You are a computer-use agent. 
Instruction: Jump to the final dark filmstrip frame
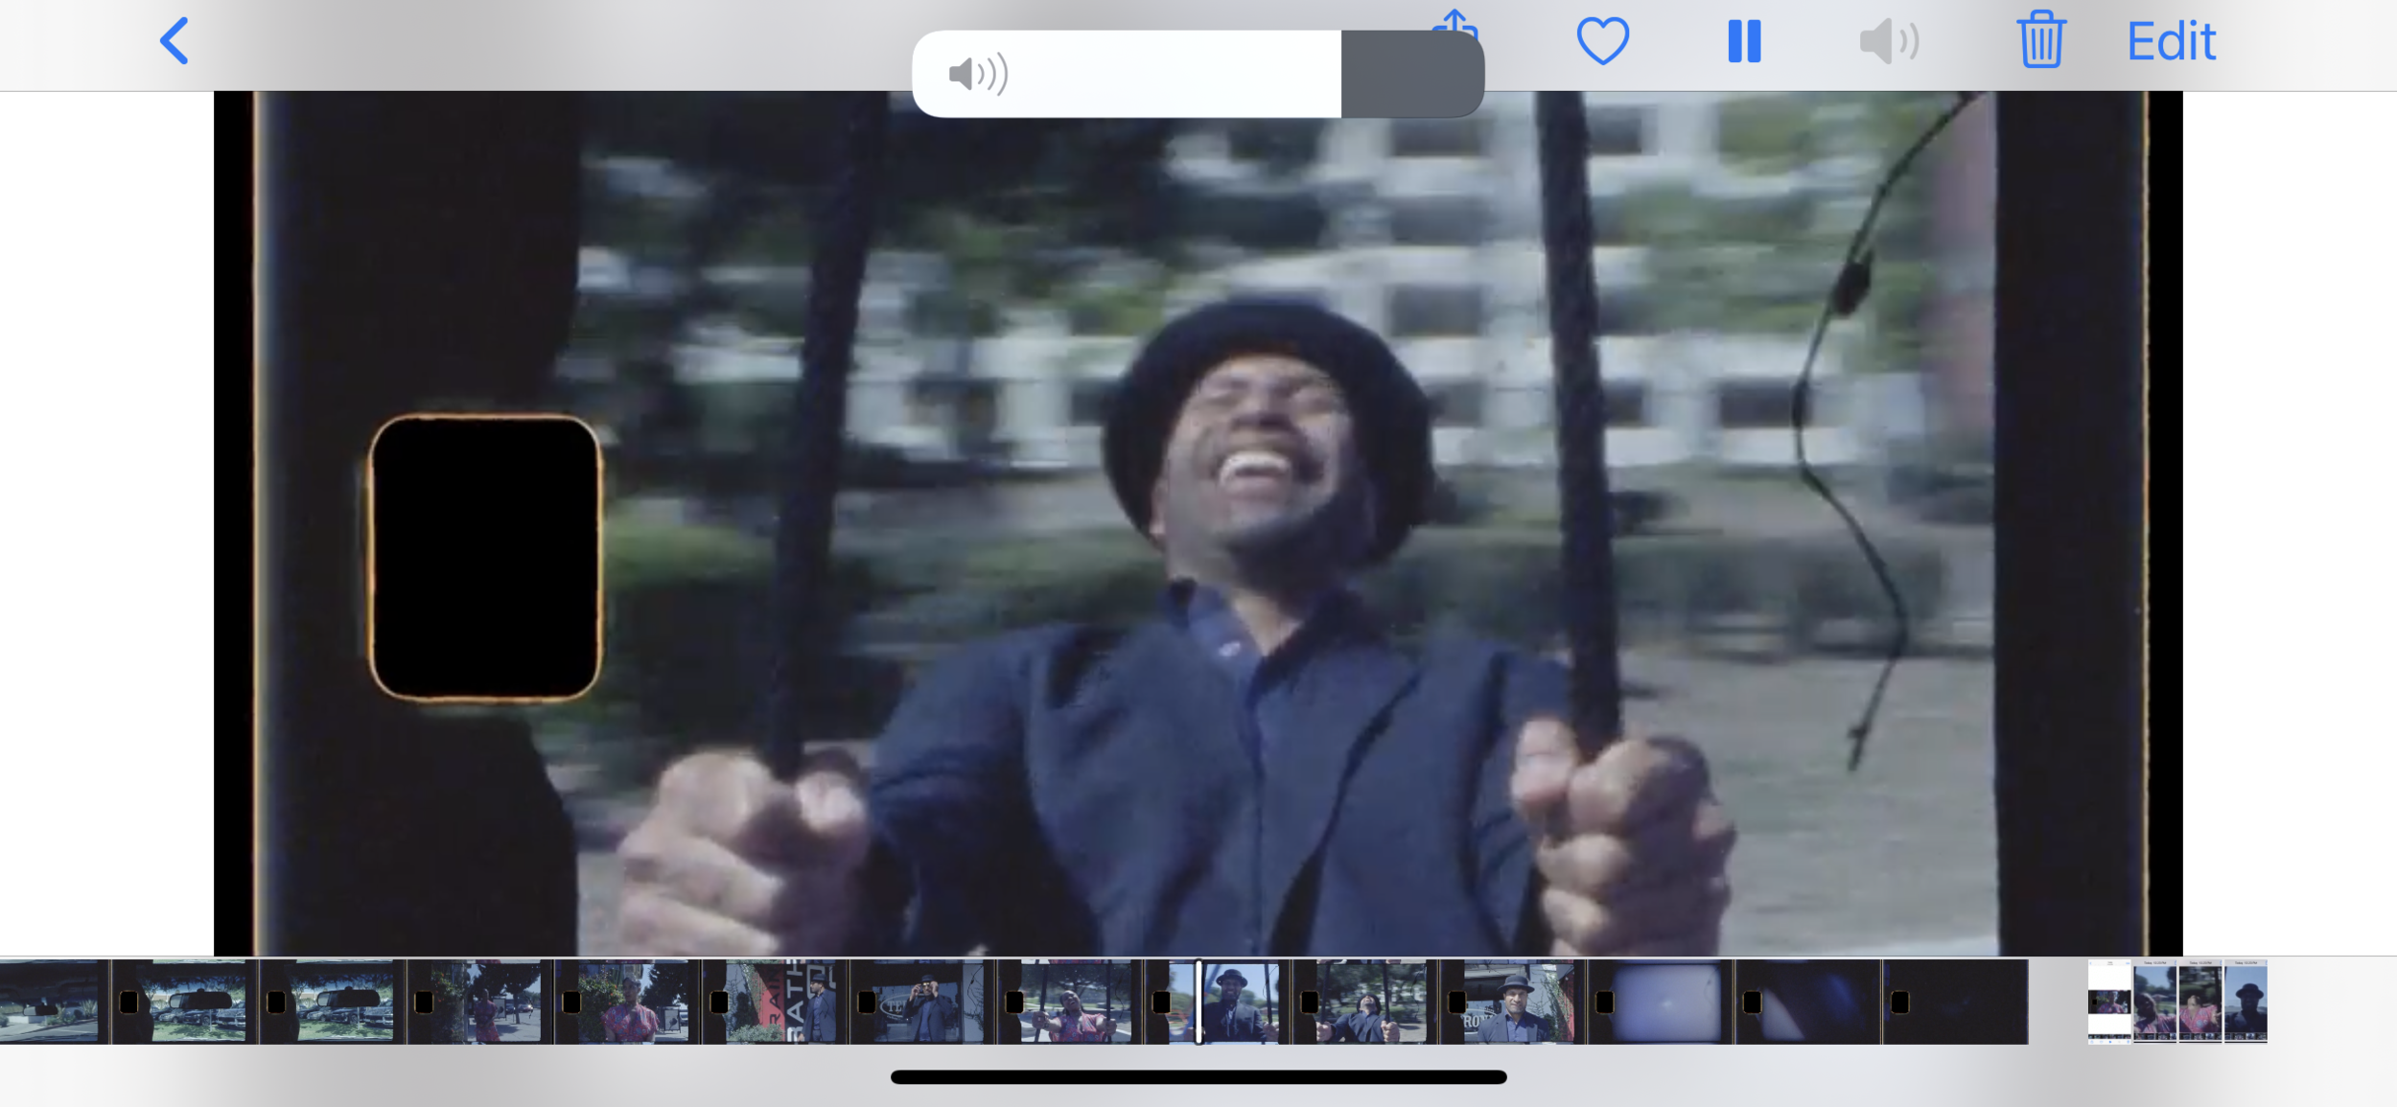1956,1002
